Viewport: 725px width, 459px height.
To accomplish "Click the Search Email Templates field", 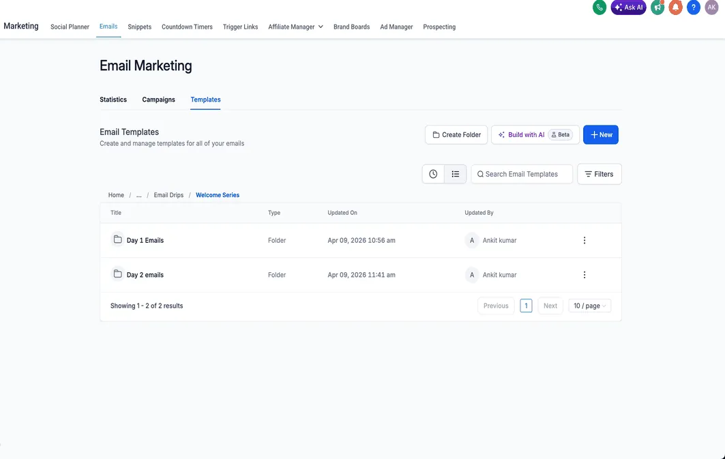I will 522,174.
